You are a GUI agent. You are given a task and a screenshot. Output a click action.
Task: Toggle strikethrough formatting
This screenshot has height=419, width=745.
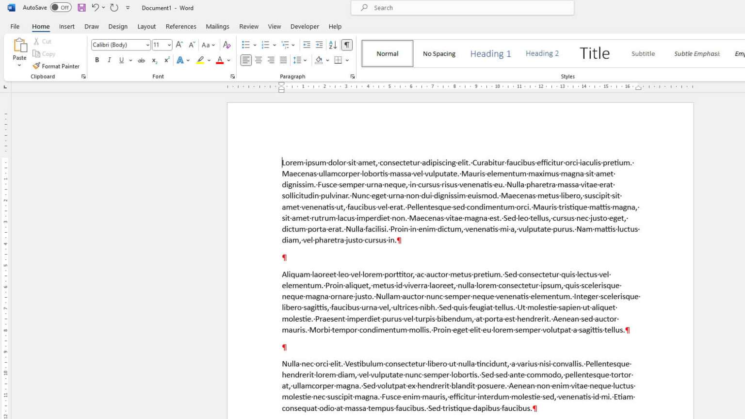(x=141, y=60)
